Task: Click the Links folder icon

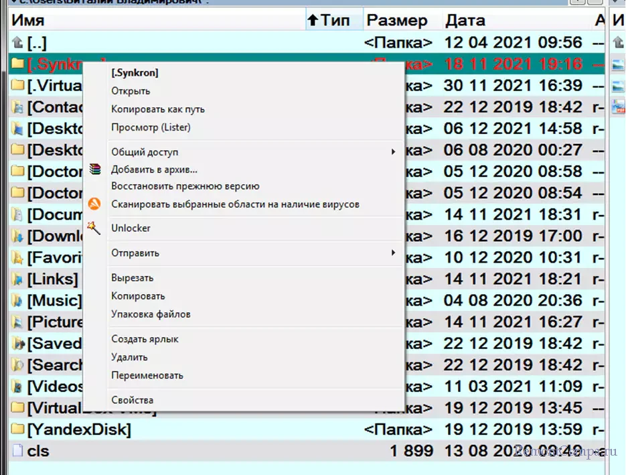Action: click(18, 279)
